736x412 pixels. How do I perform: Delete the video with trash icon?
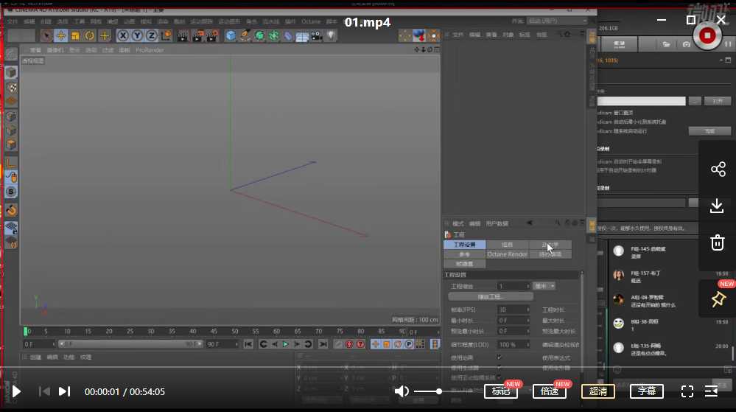coord(718,242)
